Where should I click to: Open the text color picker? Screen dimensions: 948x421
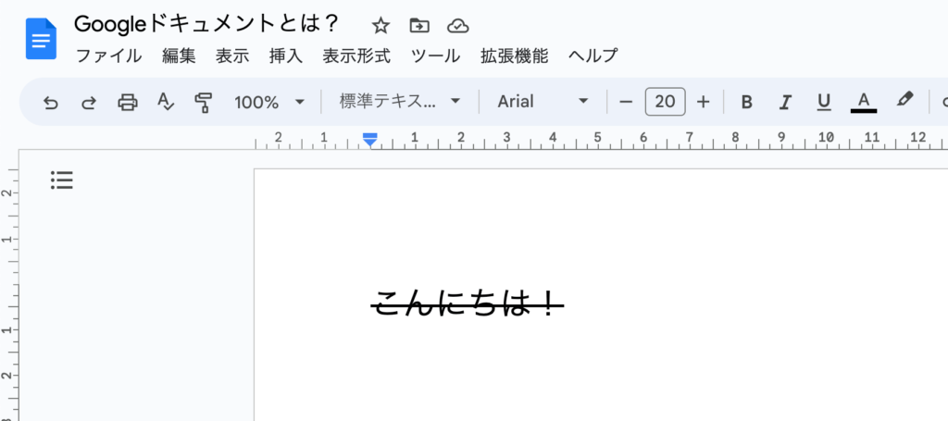pyautogui.click(x=863, y=102)
